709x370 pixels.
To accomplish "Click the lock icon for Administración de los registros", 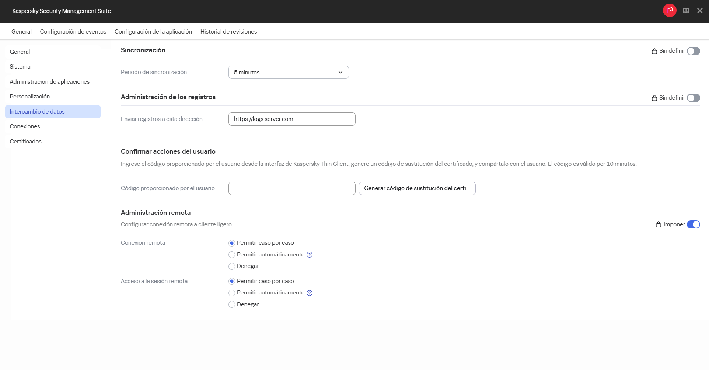I will click(x=654, y=98).
